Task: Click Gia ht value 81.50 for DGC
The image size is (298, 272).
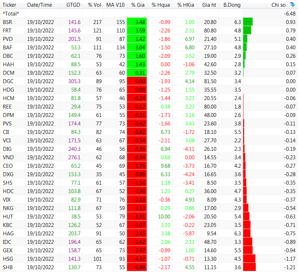Action: coord(210,81)
